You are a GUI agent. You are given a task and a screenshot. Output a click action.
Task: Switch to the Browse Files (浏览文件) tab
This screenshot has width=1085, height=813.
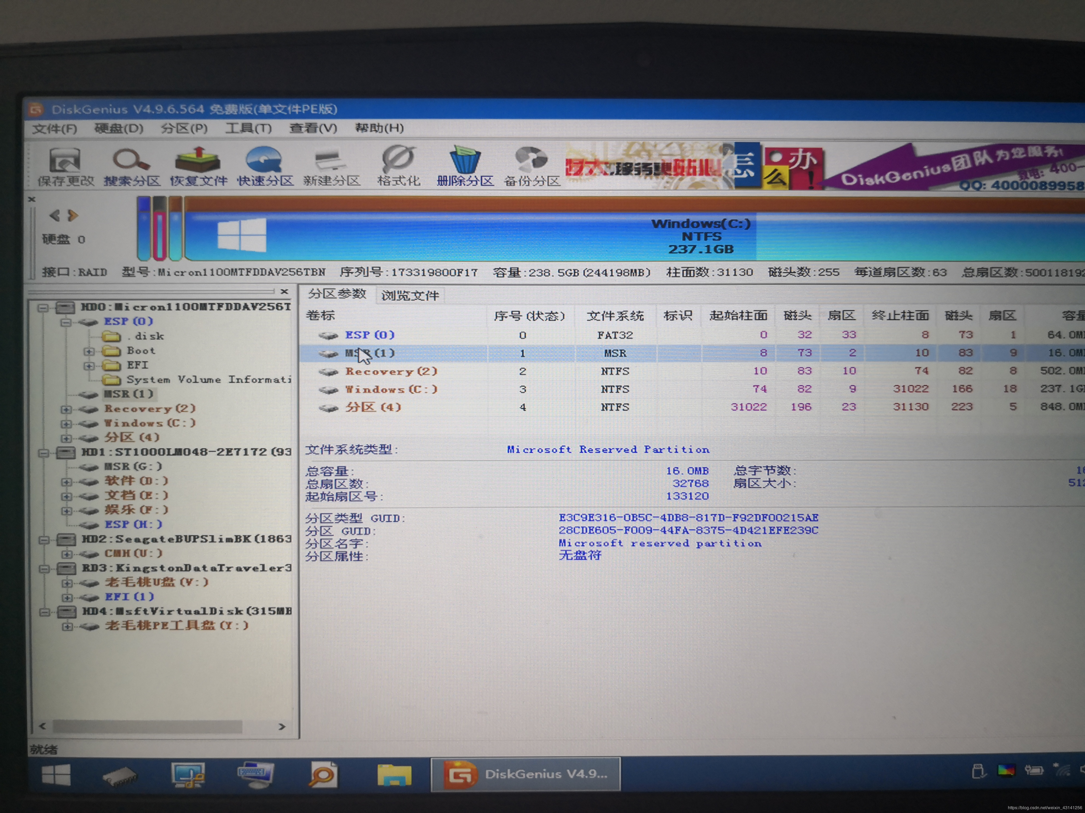pos(410,296)
